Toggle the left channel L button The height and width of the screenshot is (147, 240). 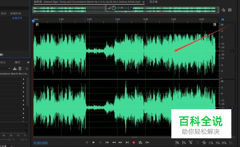tap(232, 51)
